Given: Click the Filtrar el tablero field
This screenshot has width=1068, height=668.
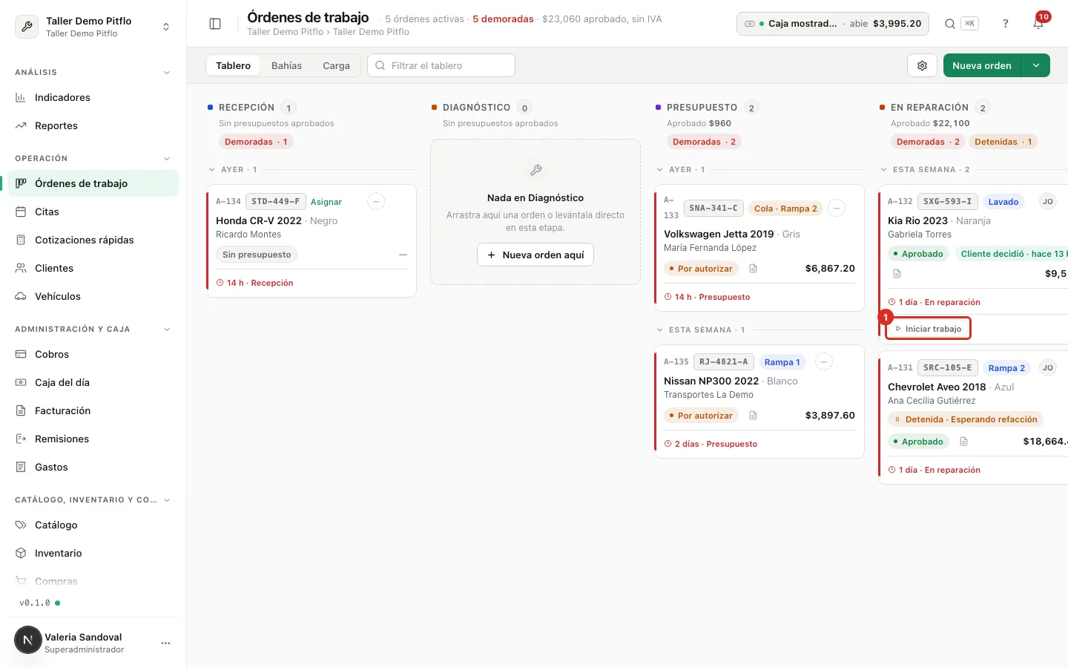Looking at the screenshot, I should (x=441, y=65).
